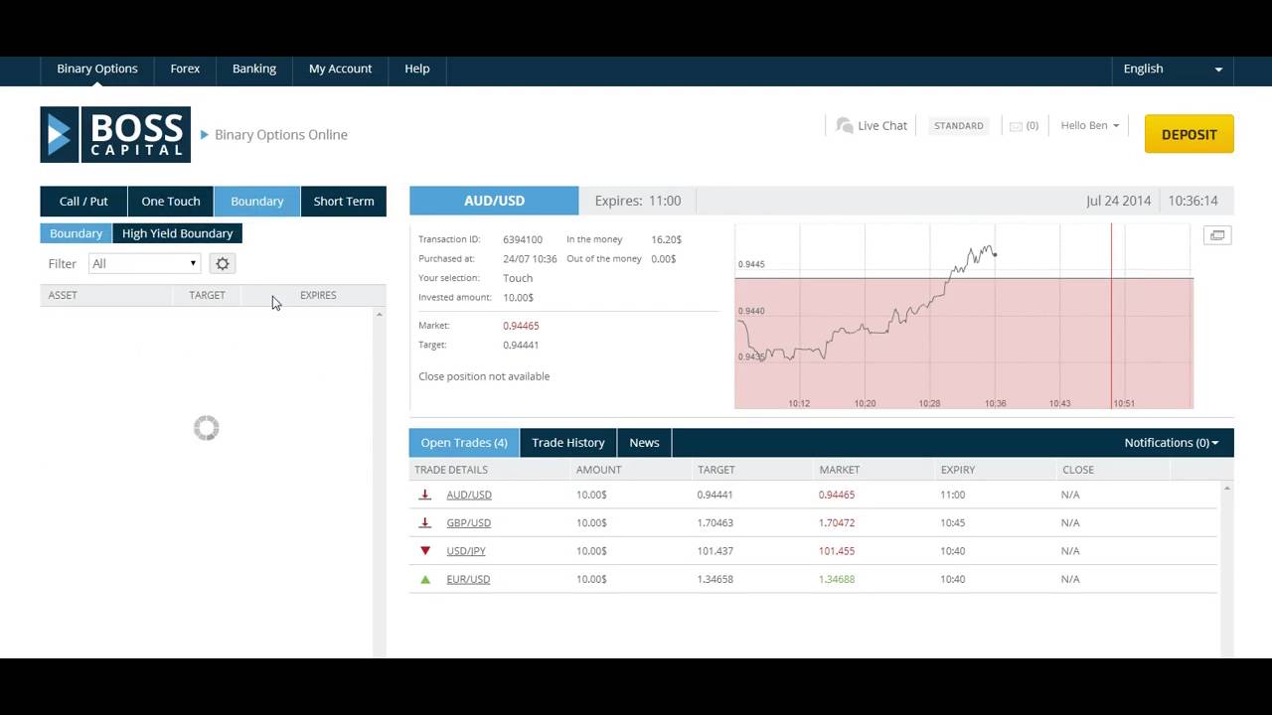Click the MARKET column header
The width and height of the screenshot is (1272, 715).
coord(840,470)
